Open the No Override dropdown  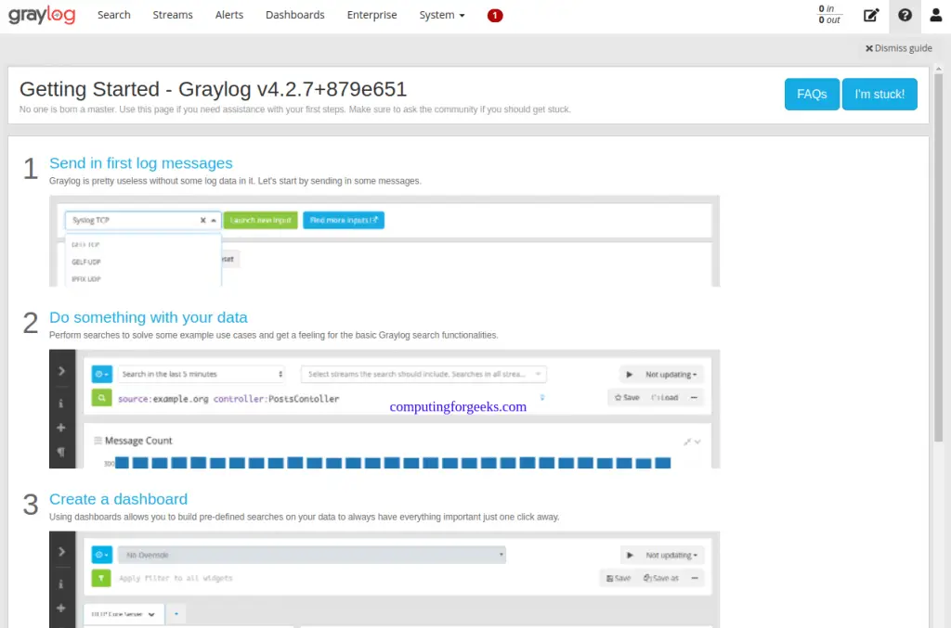[x=312, y=555]
